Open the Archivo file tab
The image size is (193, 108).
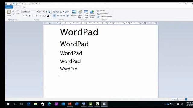pyautogui.click(x=9, y=7)
